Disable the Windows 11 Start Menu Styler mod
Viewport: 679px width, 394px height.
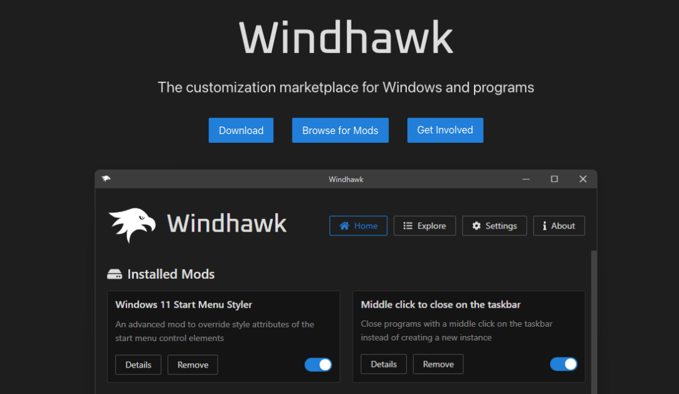click(318, 364)
